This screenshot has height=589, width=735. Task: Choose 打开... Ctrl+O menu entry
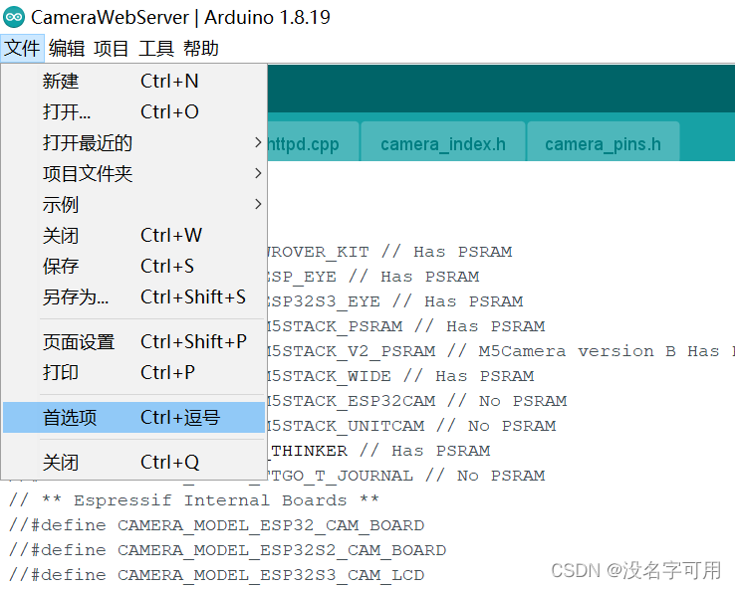134,111
